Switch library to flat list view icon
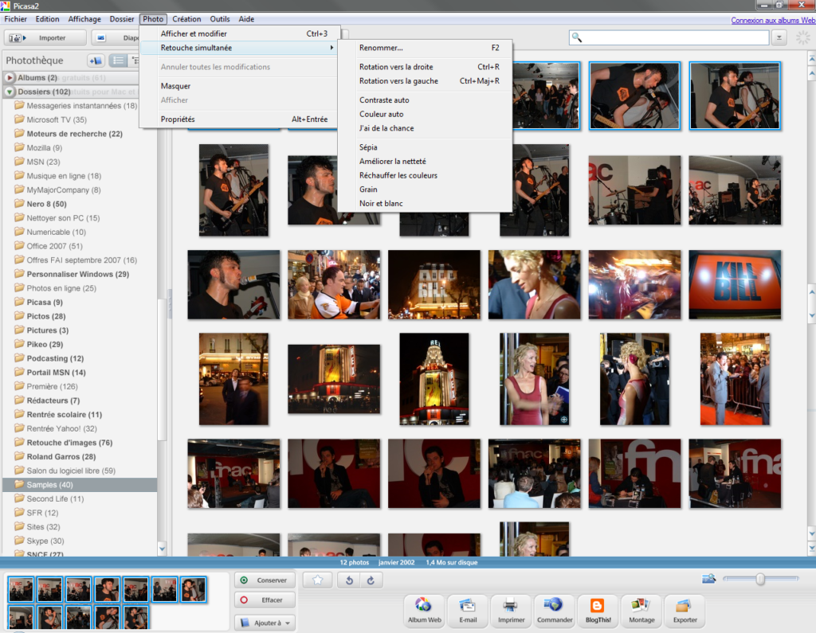Viewport: 816px width, 633px height. [x=118, y=61]
